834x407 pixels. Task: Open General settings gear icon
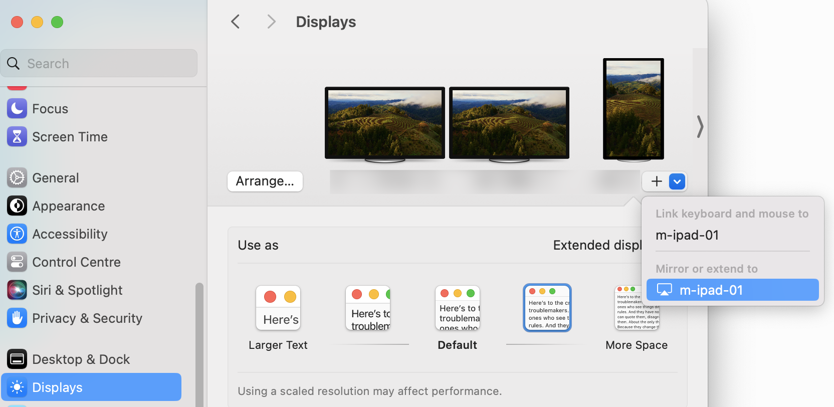point(17,178)
